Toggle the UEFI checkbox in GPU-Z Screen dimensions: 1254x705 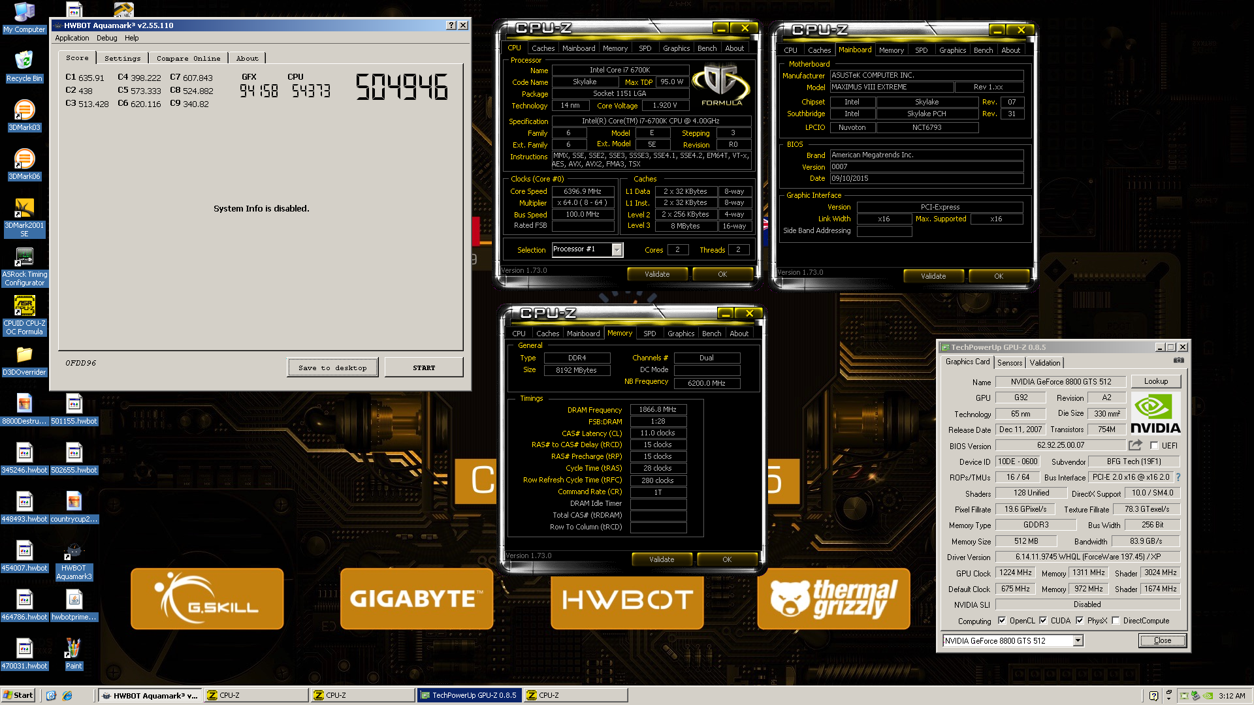pos(1154,446)
